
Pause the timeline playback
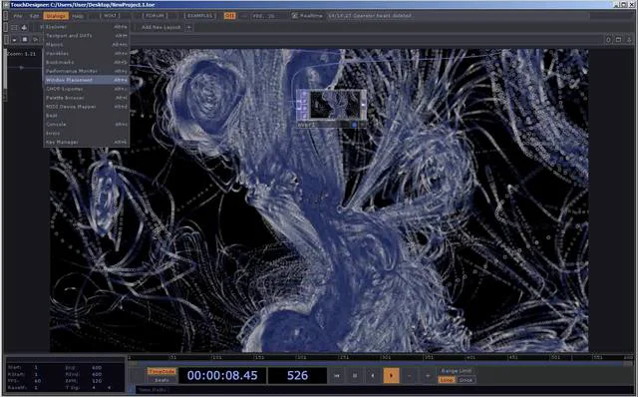pyautogui.click(x=355, y=375)
